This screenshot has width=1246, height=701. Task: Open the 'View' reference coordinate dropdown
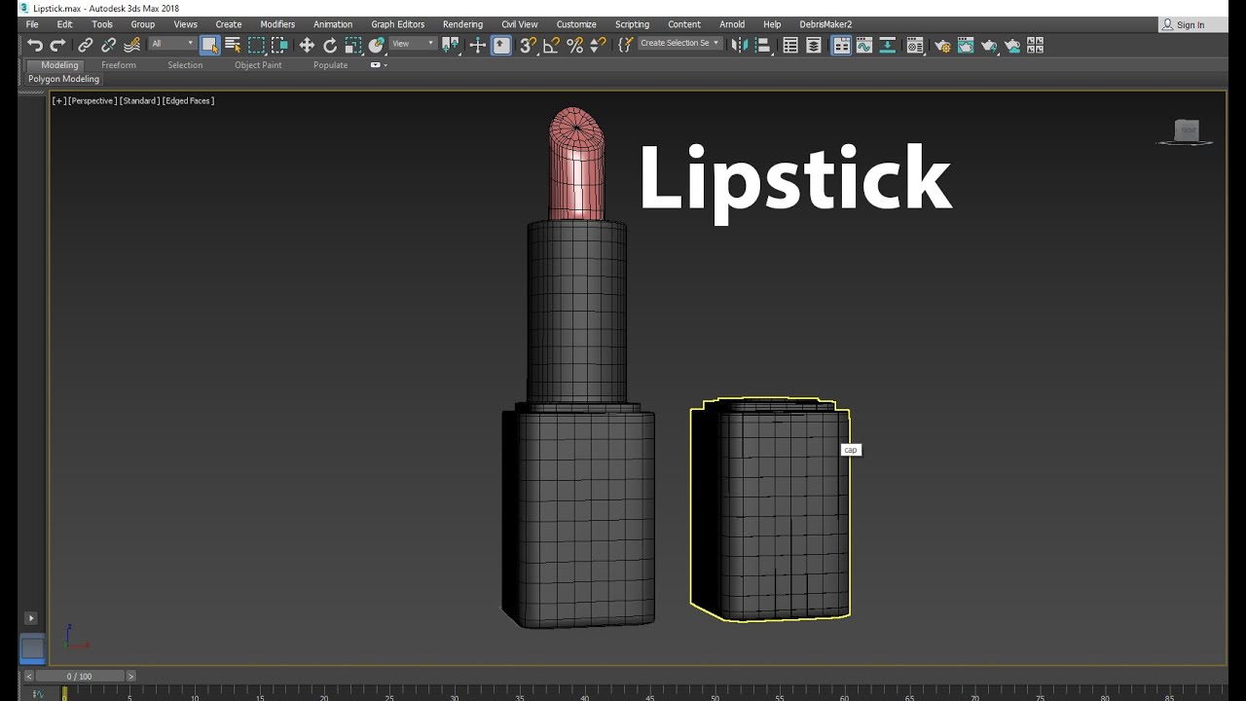pos(413,44)
